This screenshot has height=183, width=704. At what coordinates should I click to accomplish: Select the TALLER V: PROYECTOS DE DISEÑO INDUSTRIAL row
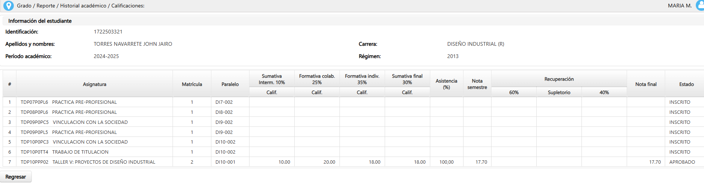(353, 162)
